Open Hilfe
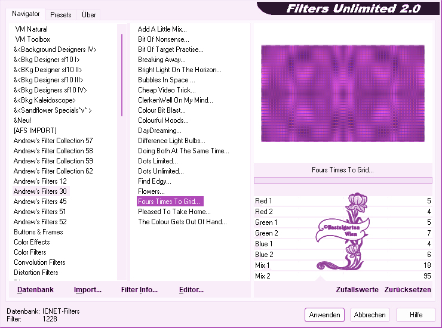The height and width of the screenshot is (328, 442). coord(416,315)
